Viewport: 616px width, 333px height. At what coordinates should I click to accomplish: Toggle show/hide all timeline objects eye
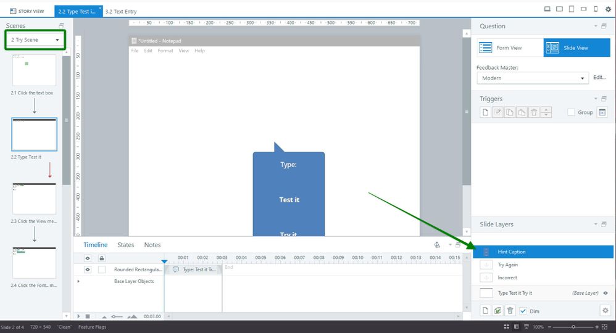click(88, 258)
